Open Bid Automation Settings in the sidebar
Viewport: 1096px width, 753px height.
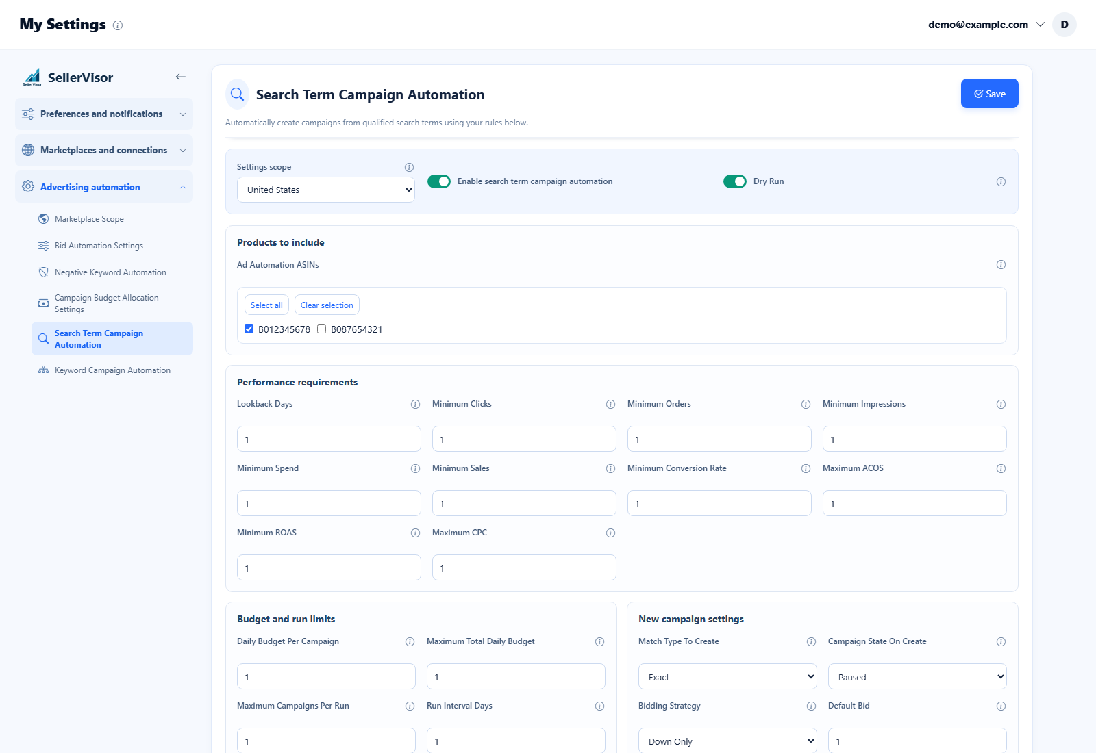click(112, 246)
